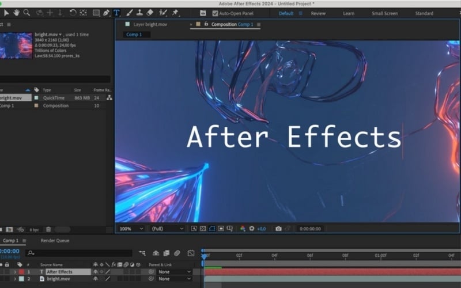
Task: Open the Show Channel color icon
Action: tap(243, 228)
